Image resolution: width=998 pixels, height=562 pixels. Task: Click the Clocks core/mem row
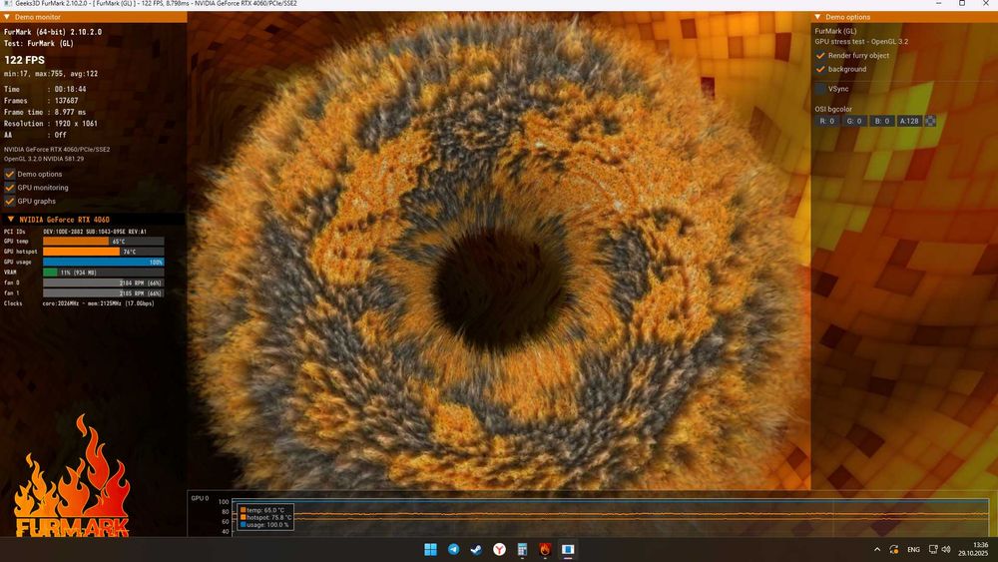(x=79, y=303)
